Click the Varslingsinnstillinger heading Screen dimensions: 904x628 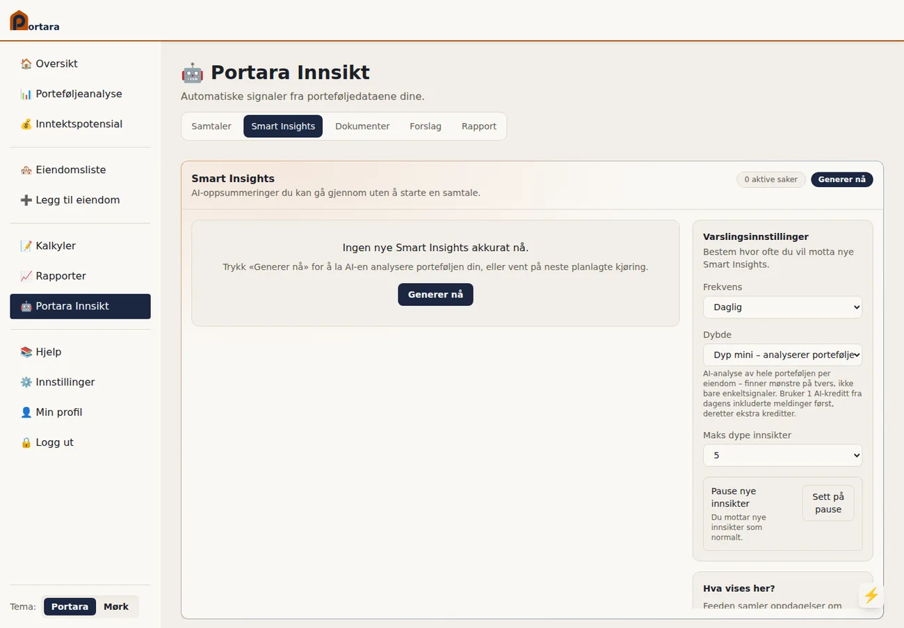[756, 237]
